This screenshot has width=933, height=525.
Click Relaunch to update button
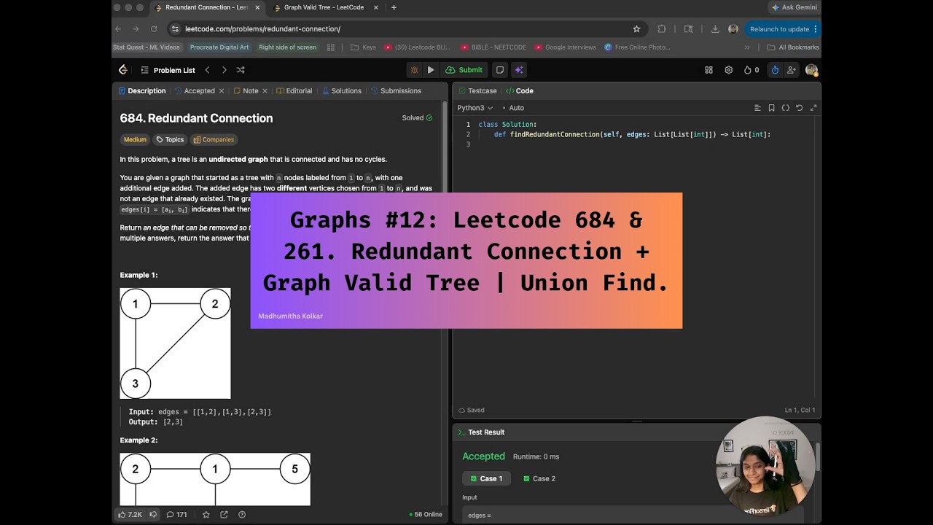click(779, 29)
